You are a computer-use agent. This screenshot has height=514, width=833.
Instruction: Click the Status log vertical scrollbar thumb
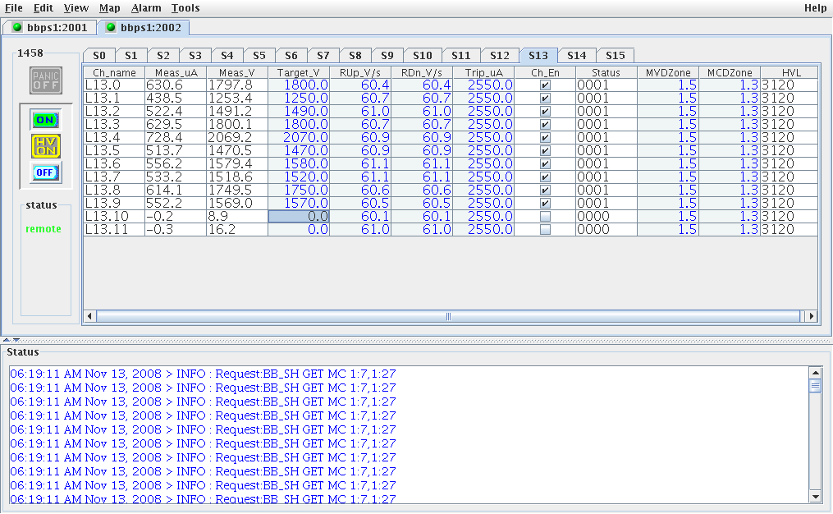pyautogui.click(x=815, y=385)
